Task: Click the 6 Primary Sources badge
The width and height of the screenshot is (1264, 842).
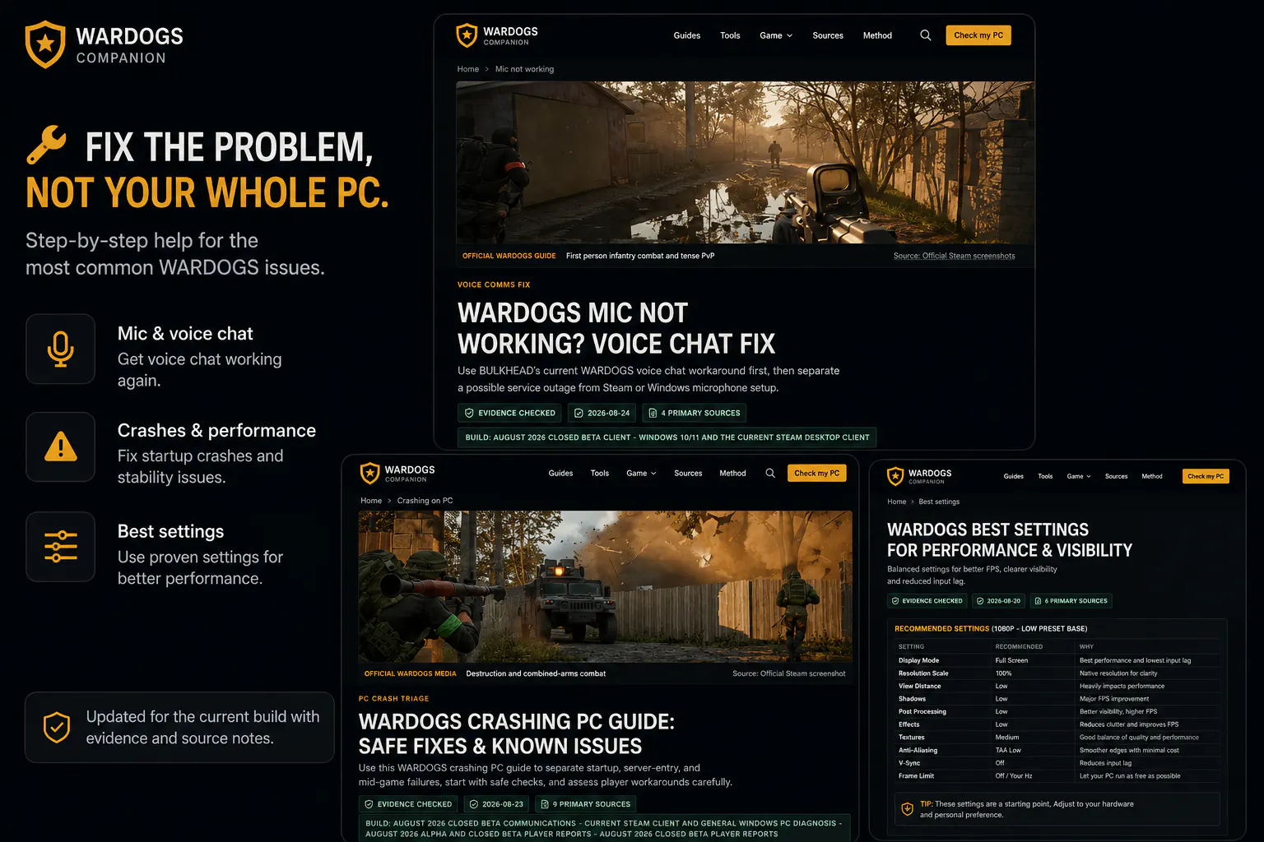Action: 1071,601
